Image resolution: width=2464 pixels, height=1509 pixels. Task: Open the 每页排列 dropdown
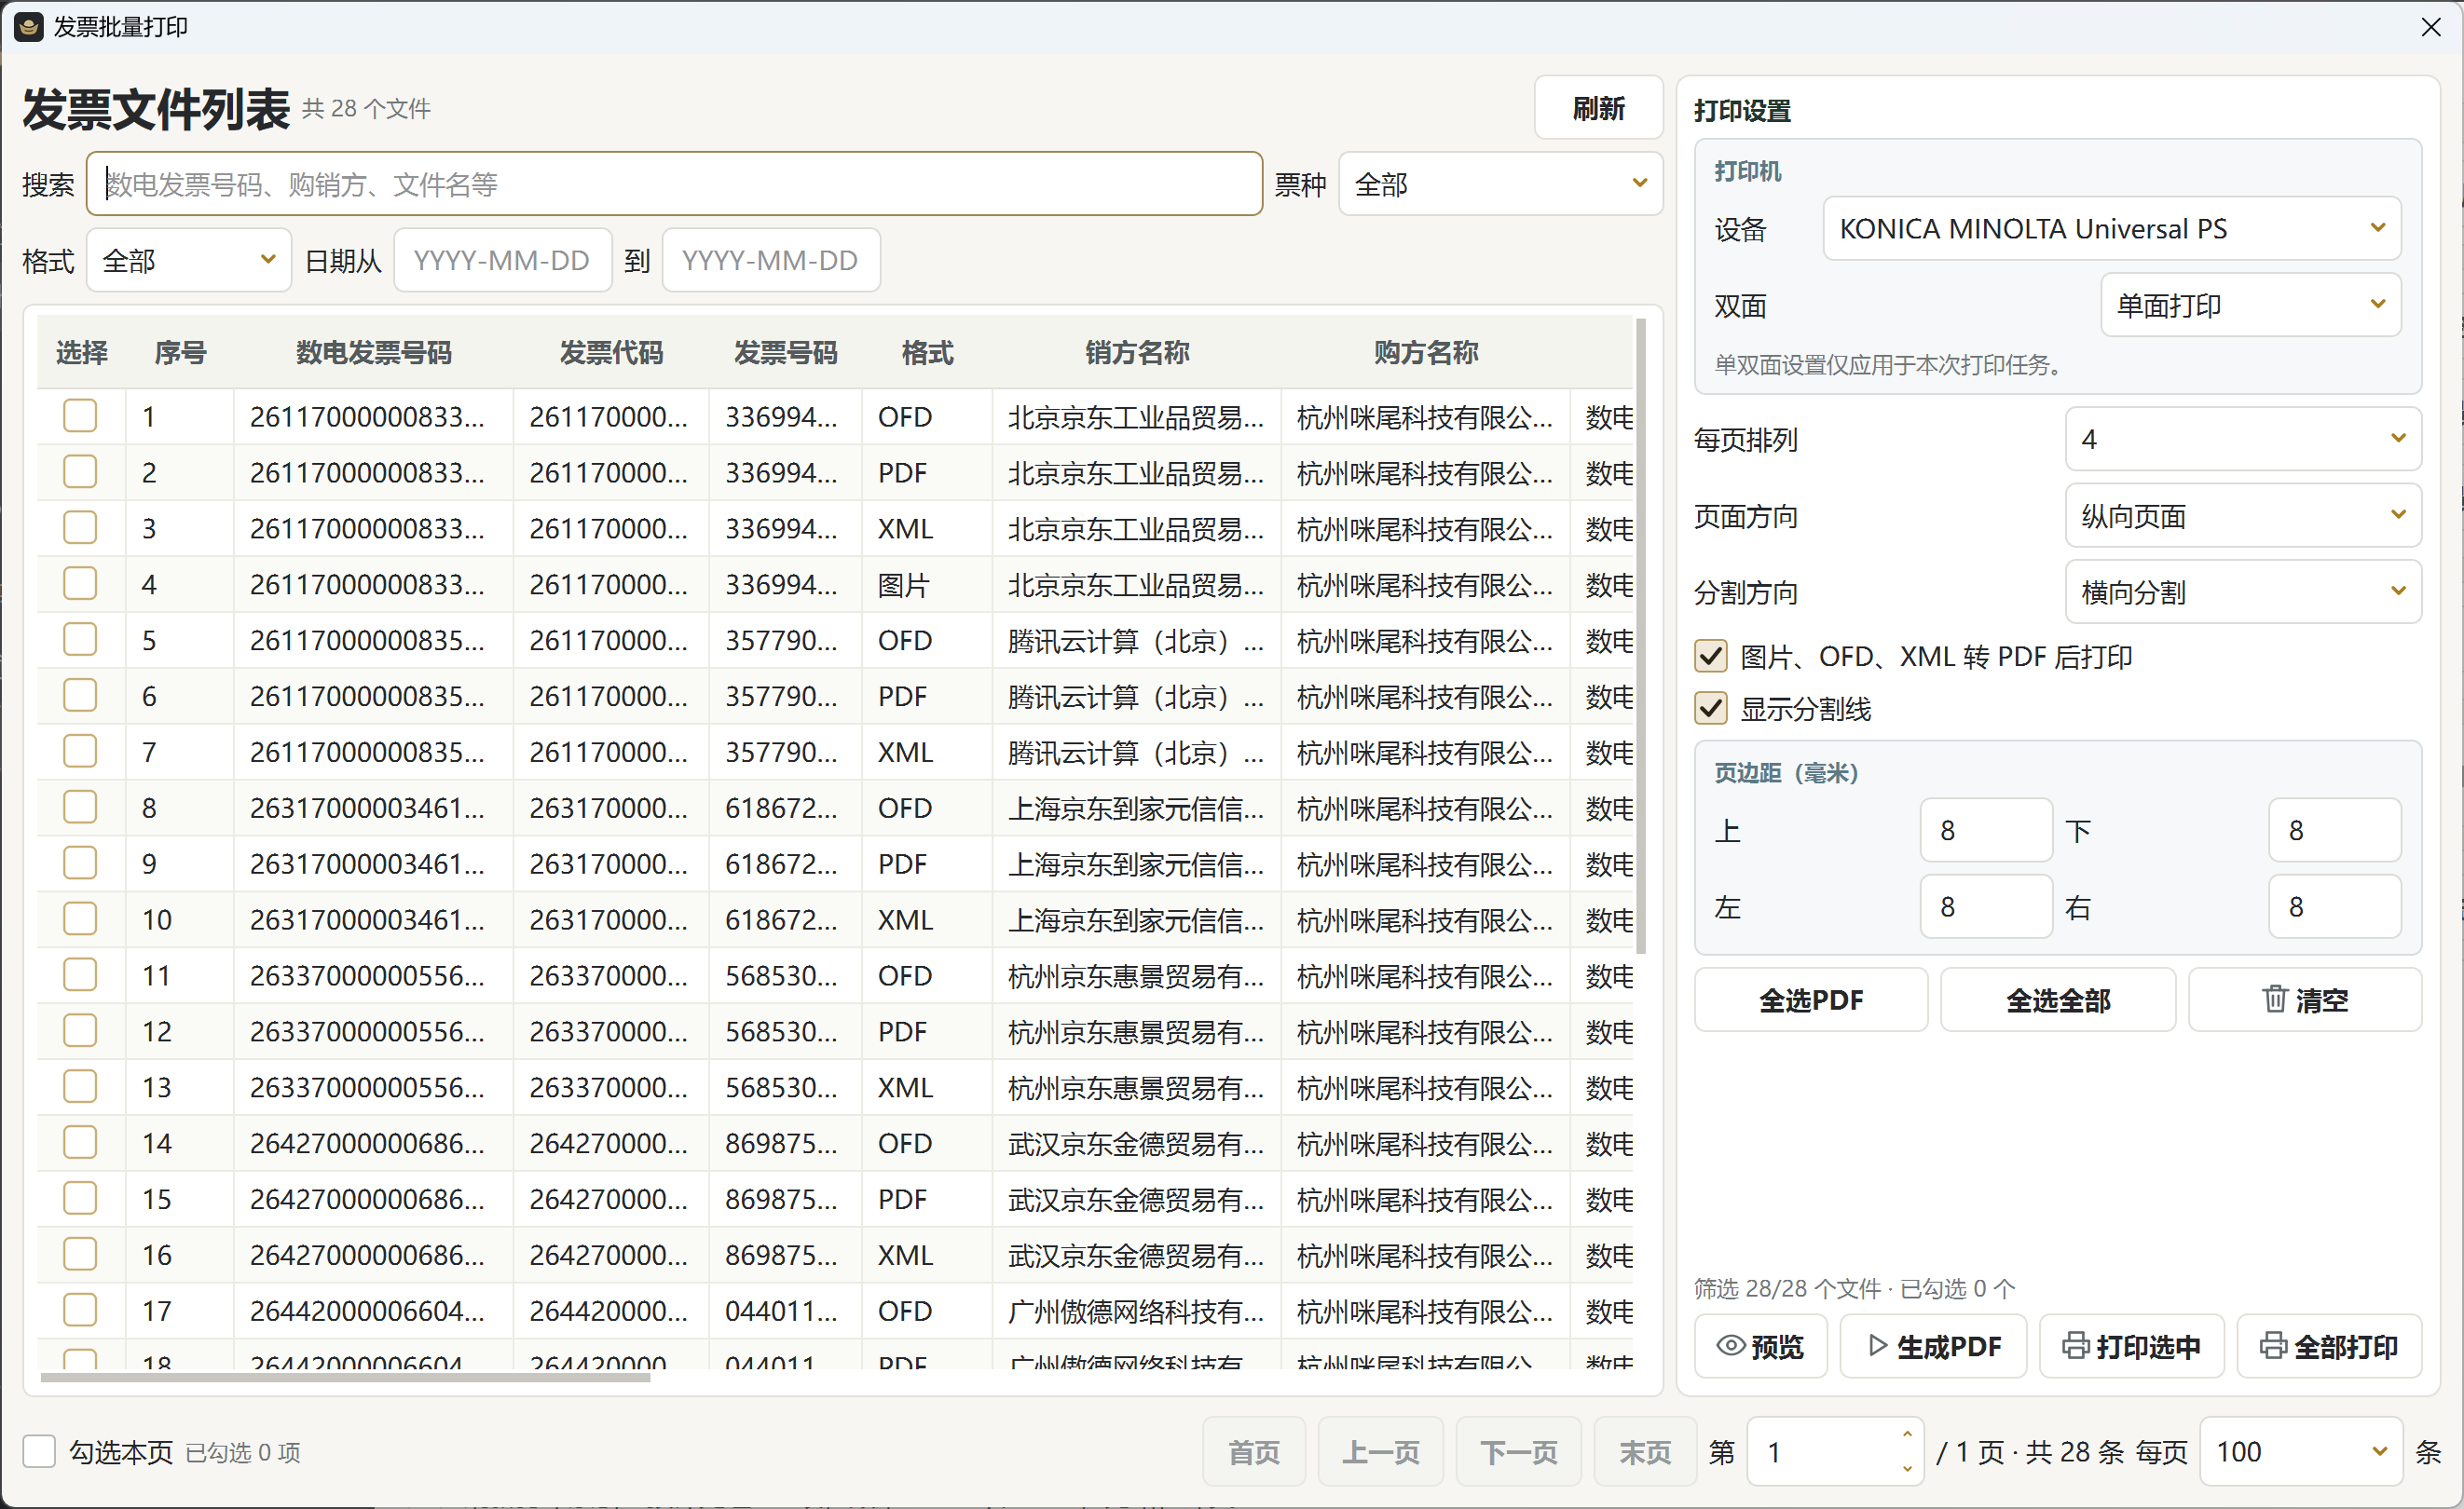(2243, 439)
